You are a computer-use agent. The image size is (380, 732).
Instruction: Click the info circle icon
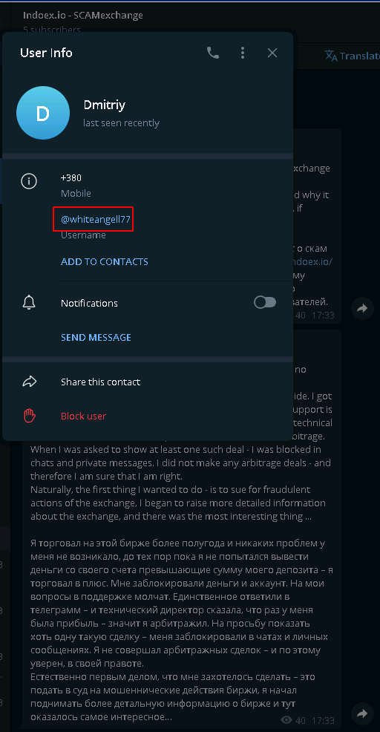point(29,180)
